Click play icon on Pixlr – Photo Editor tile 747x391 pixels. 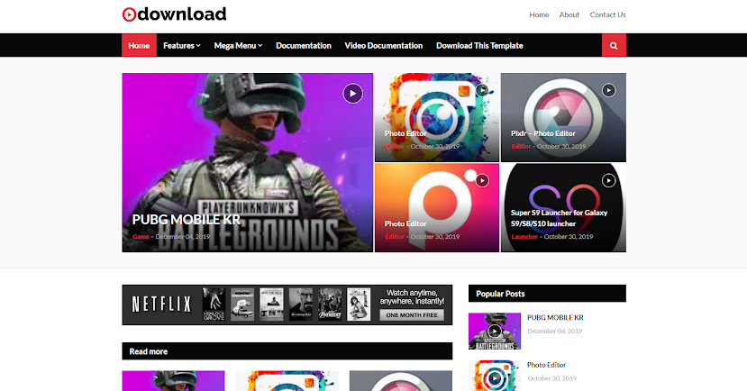point(608,90)
